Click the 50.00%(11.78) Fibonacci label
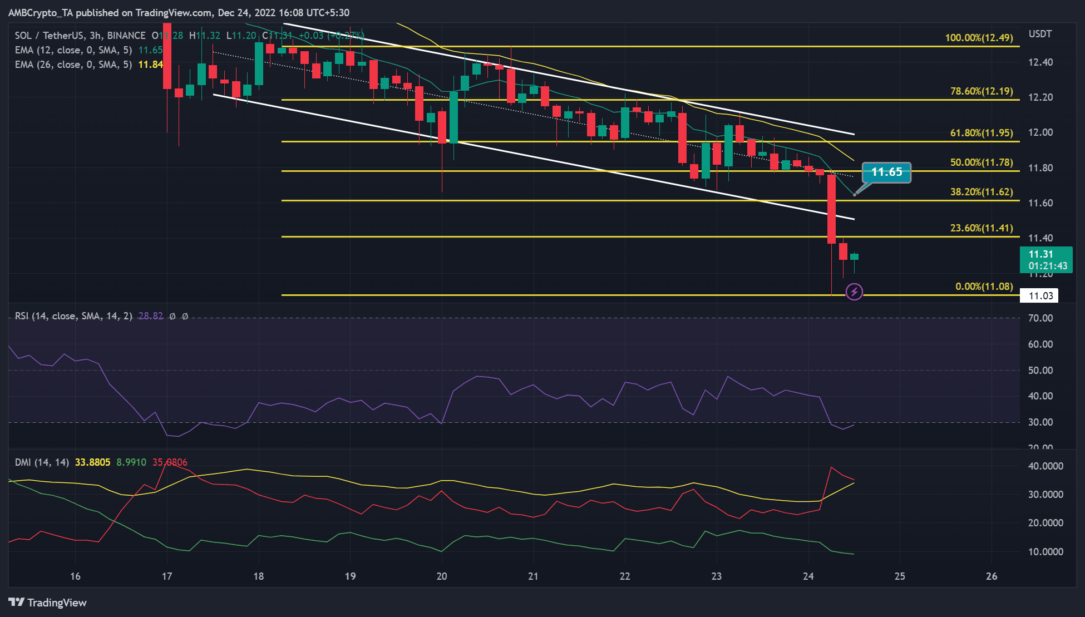Image resolution: width=1085 pixels, height=617 pixels. 982,162
